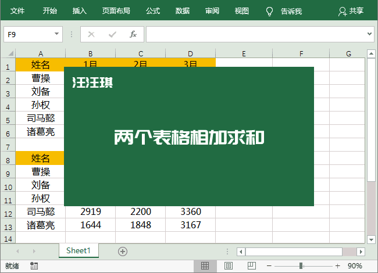This screenshot has height=273, width=378.
Task: Expand the formula bar chevron
Action: coord(369,34)
